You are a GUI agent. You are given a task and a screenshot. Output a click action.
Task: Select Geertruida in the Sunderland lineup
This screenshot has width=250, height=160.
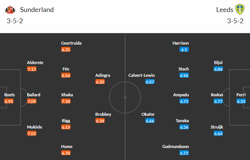(71, 43)
